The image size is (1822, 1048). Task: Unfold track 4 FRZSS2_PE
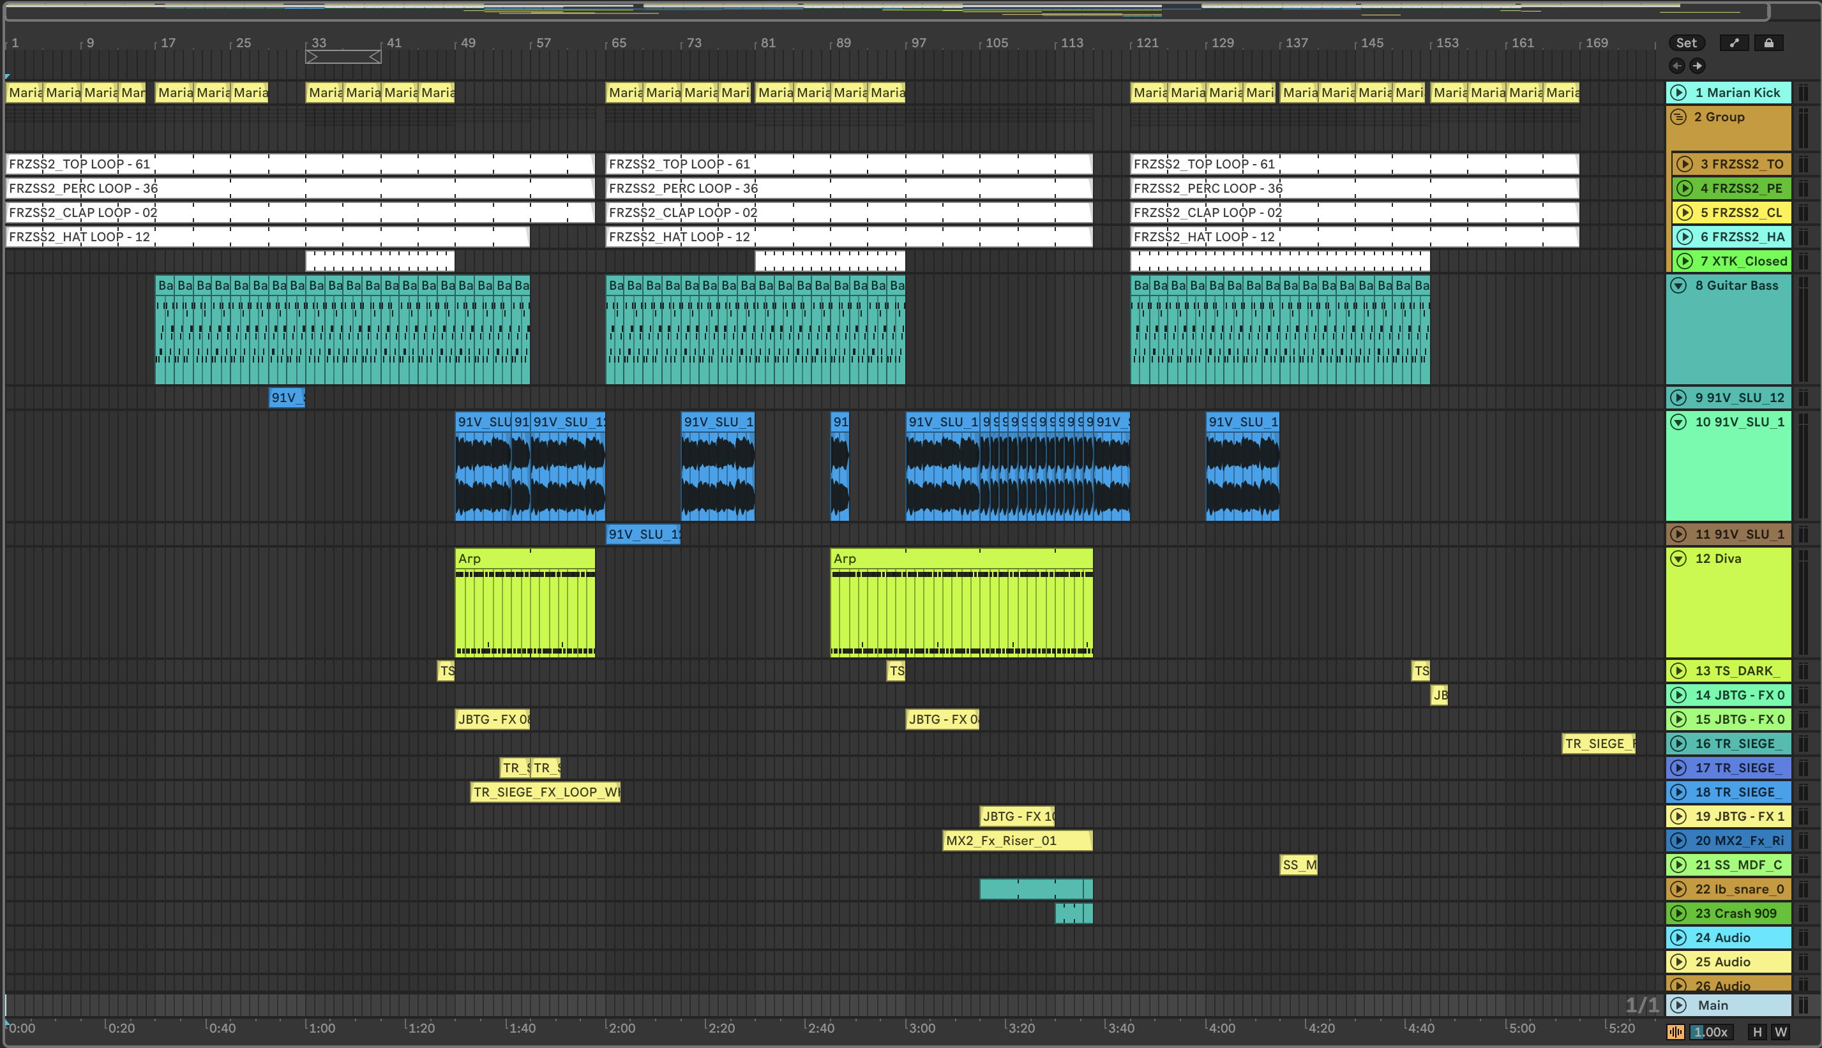[x=1683, y=188]
